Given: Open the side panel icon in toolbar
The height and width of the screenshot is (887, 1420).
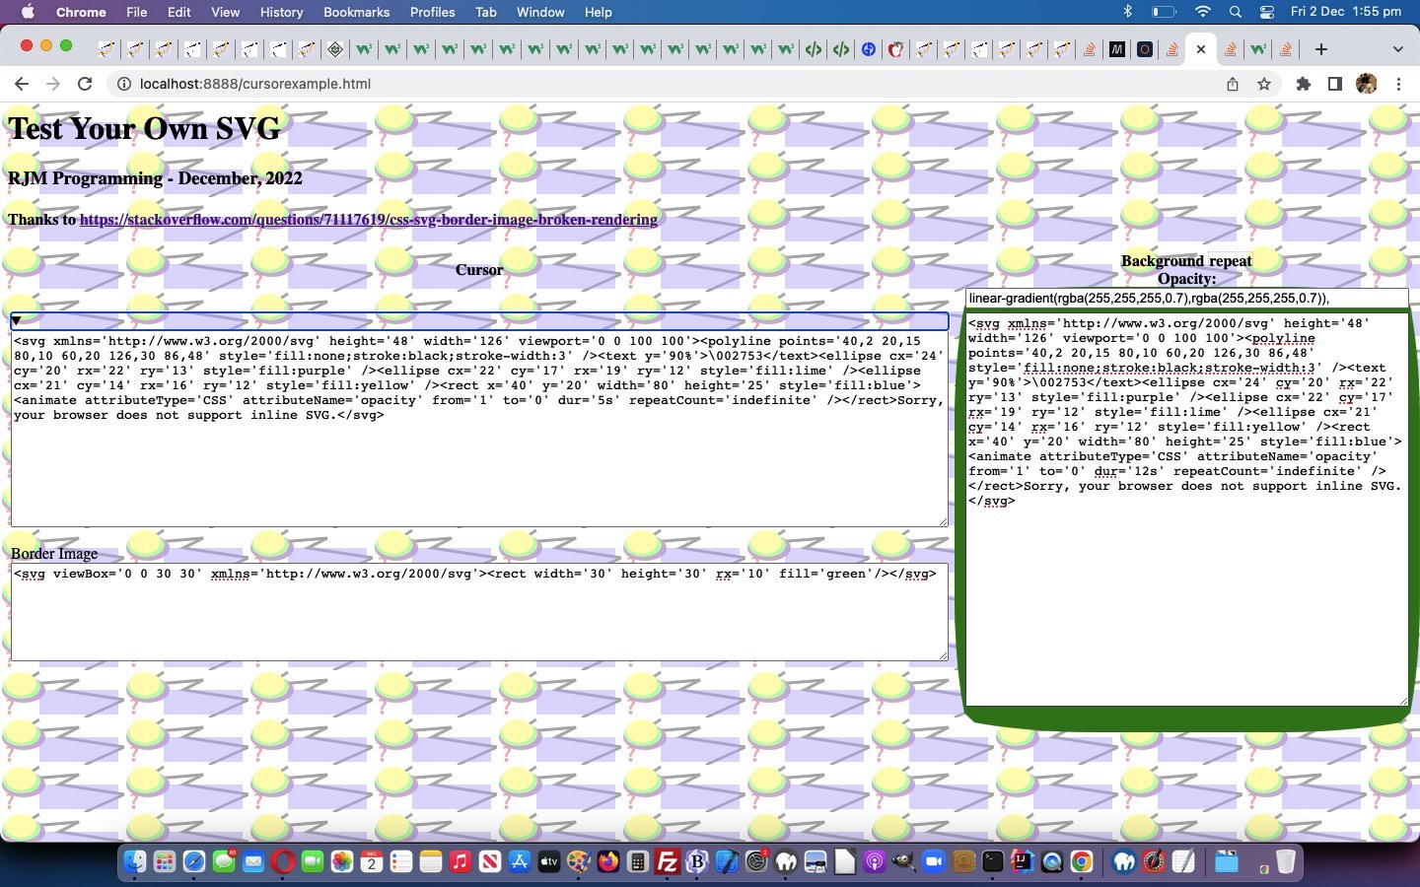Looking at the screenshot, I should pos(1334,84).
